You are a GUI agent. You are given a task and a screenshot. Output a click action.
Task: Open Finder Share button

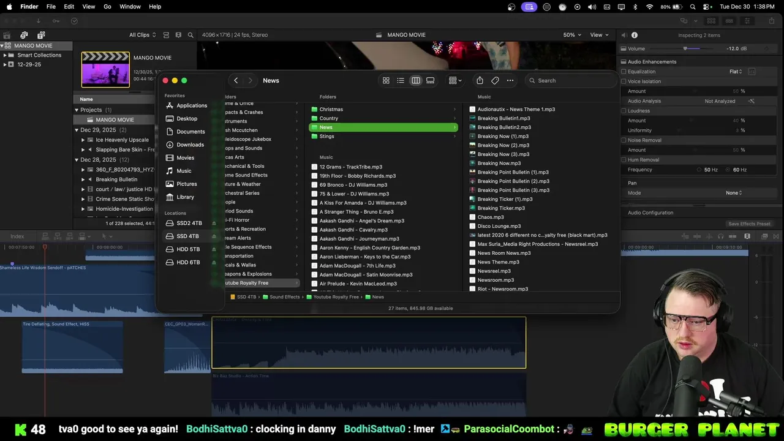(x=480, y=80)
